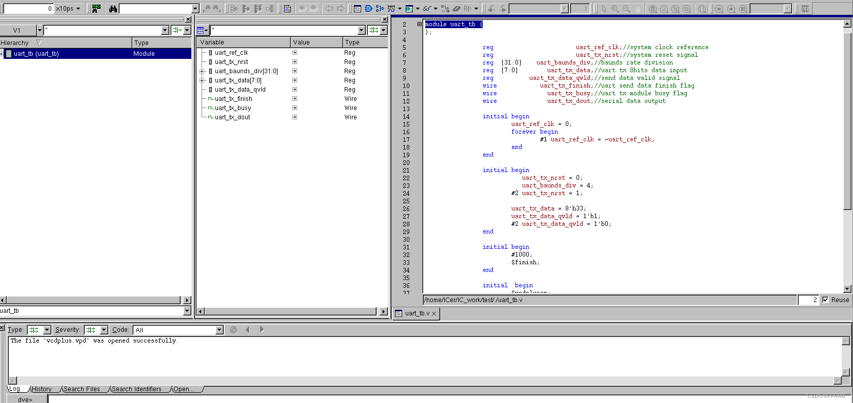Switch to the Search Identifiers tab
The width and height of the screenshot is (853, 403).
coord(136,389)
